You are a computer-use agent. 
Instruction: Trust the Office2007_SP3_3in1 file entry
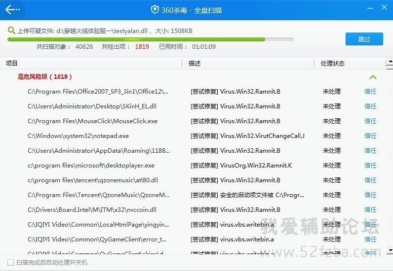tap(370, 92)
